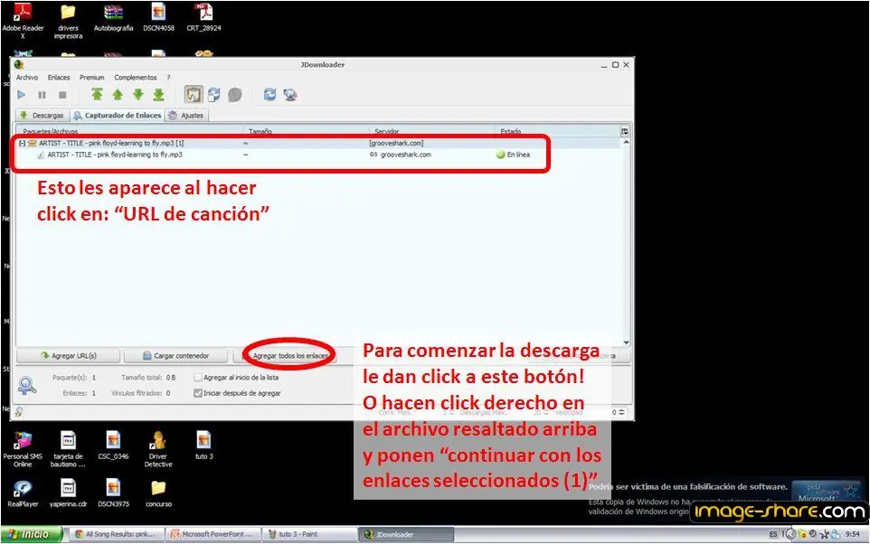Sort by Servidor column header
870x544 pixels.
coord(387,131)
